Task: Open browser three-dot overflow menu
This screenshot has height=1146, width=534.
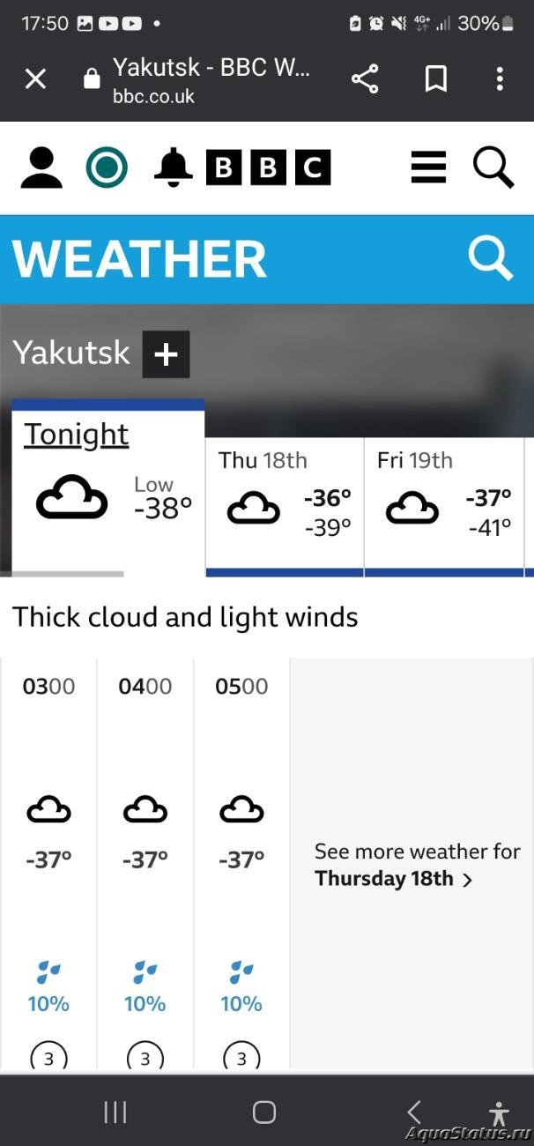Action: [500, 79]
